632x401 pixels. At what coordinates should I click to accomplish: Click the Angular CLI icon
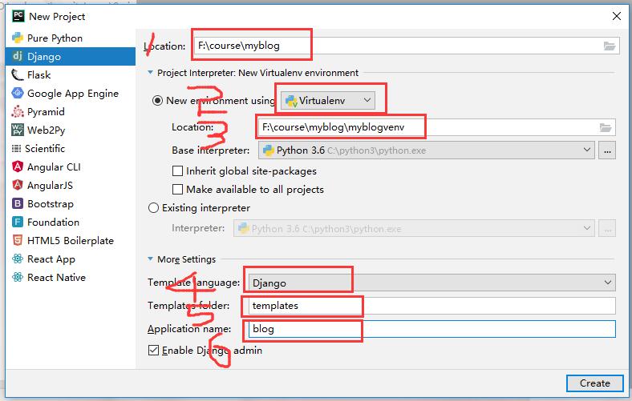[18, 166]
